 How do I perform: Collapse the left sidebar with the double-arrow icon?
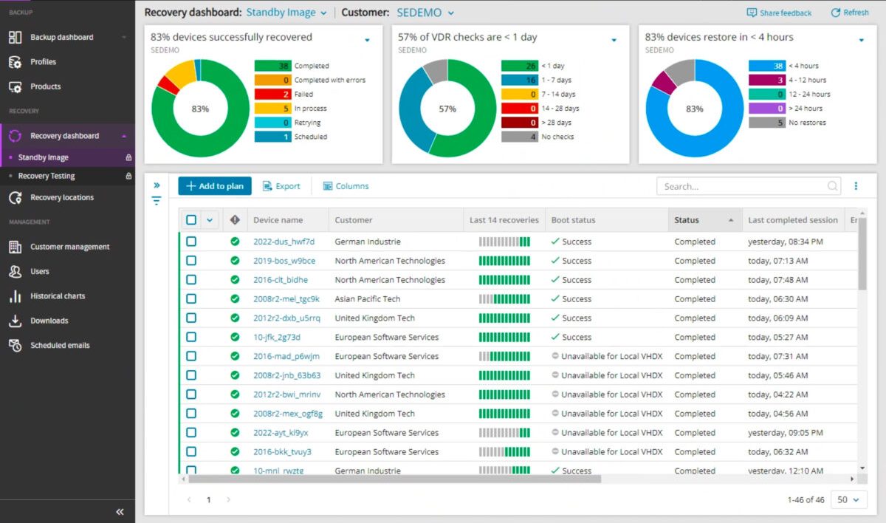pyautogui.click(x=120, y=512)
